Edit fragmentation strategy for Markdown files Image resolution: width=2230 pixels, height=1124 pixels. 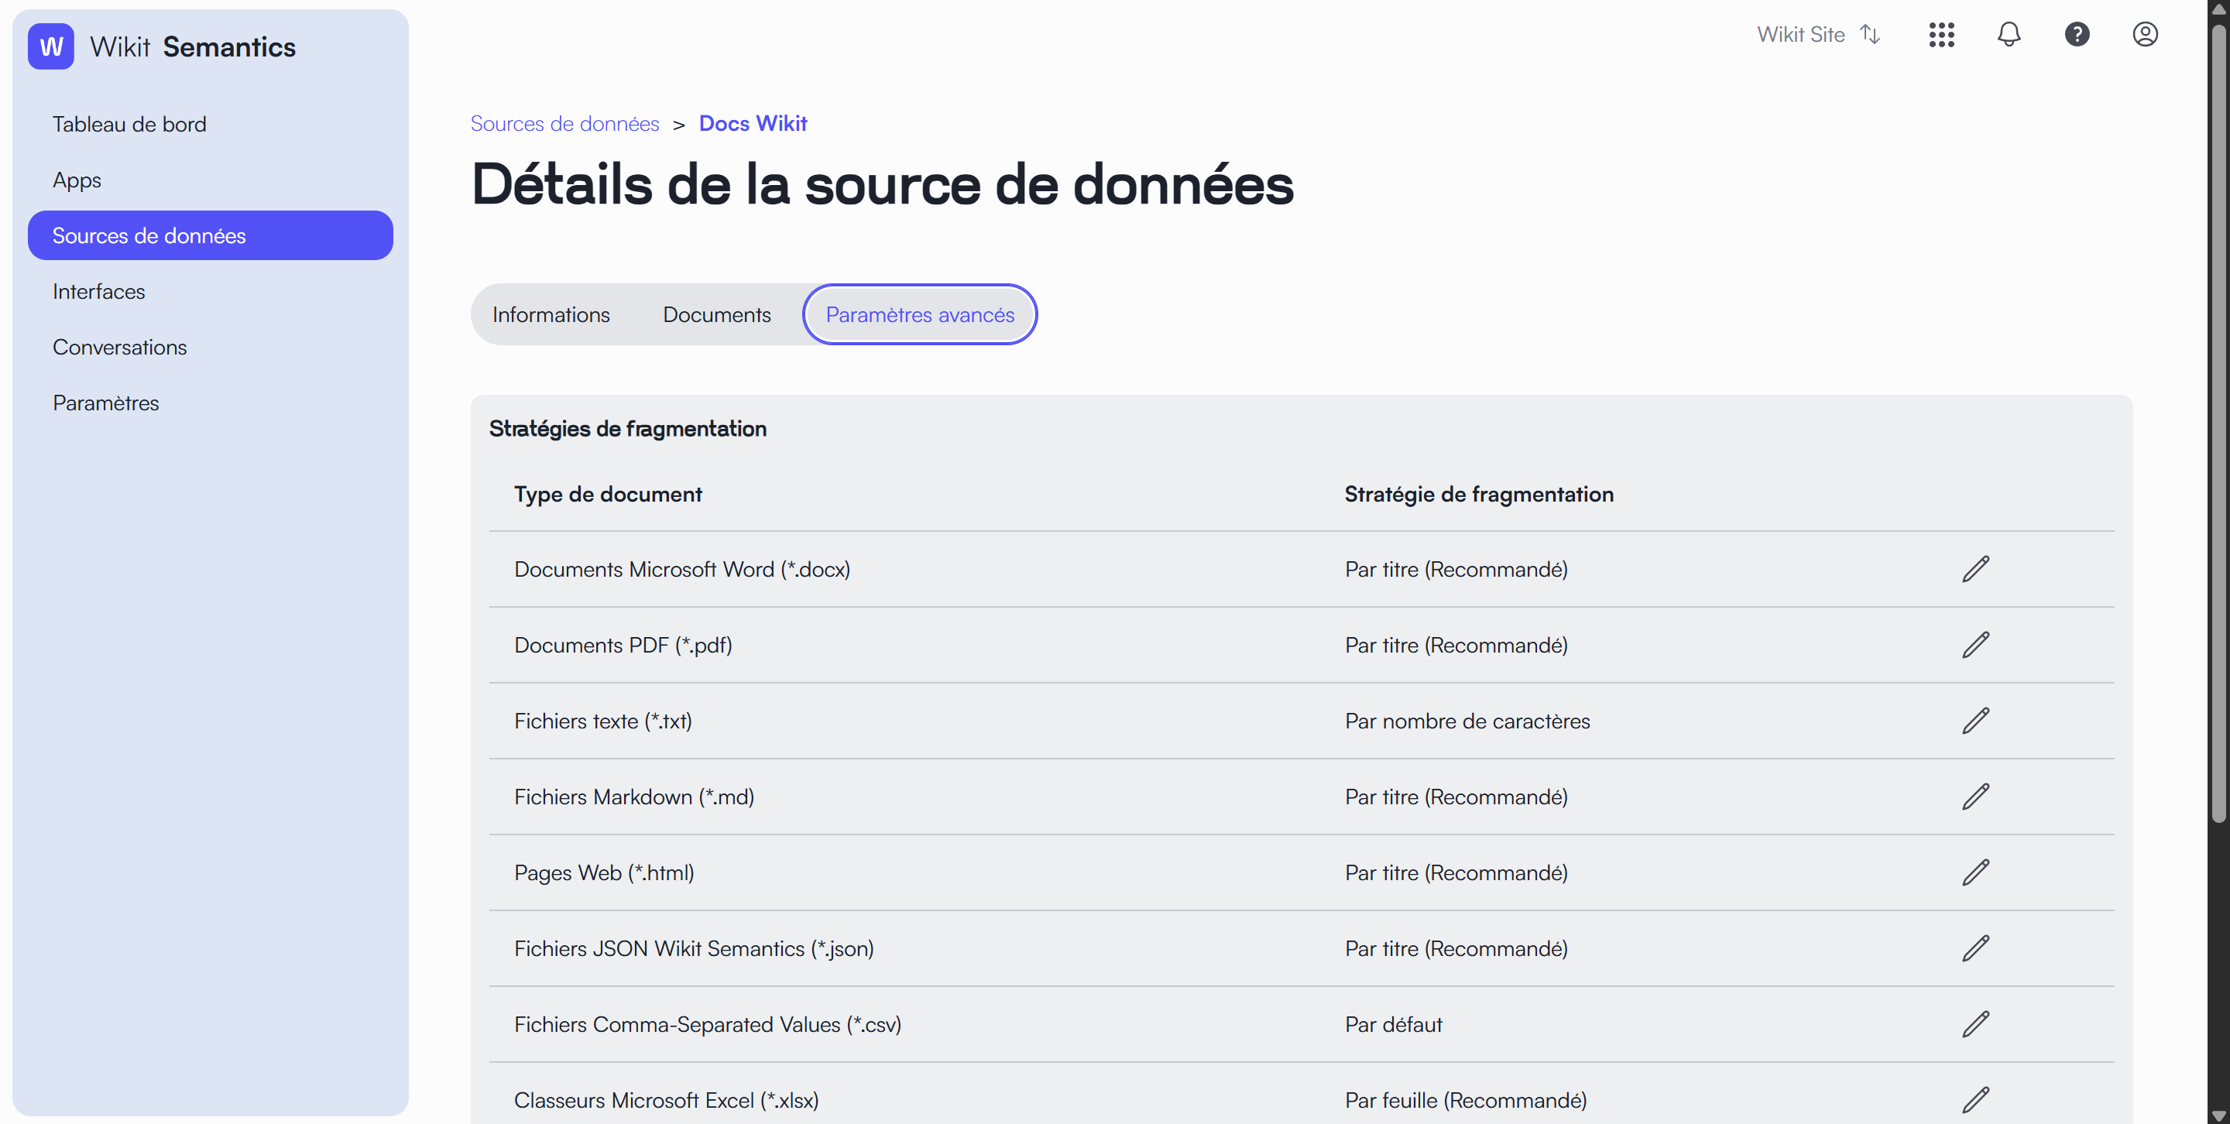point(1975,797)
